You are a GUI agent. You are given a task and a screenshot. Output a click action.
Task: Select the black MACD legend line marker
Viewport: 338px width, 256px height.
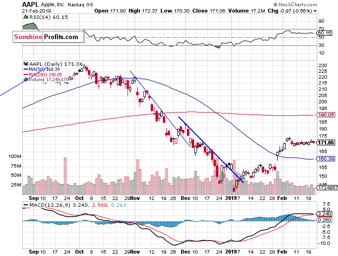tap(26, 205)
